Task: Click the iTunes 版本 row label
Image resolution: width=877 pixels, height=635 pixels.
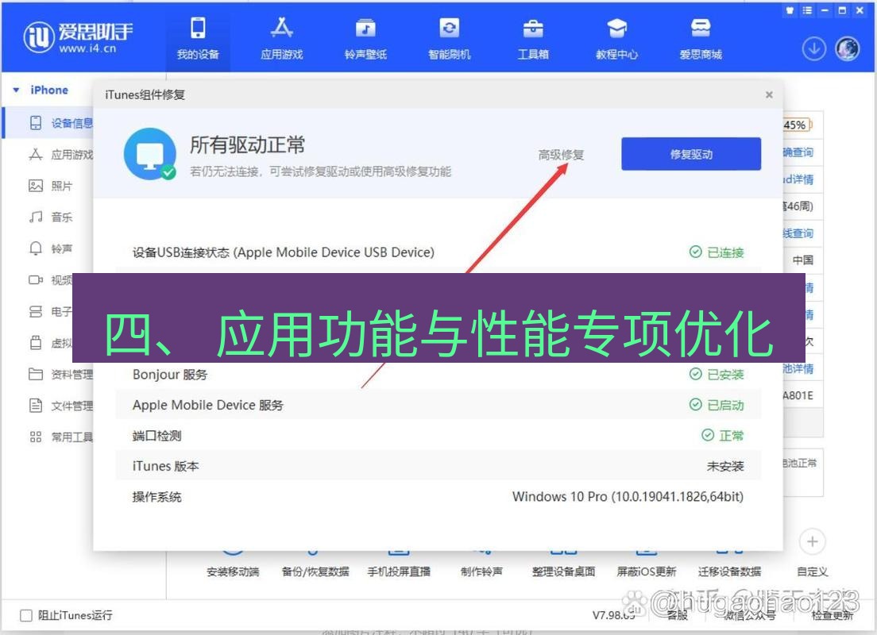Action: (165, 466)
